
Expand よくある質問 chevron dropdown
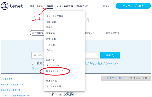point(57,6)
